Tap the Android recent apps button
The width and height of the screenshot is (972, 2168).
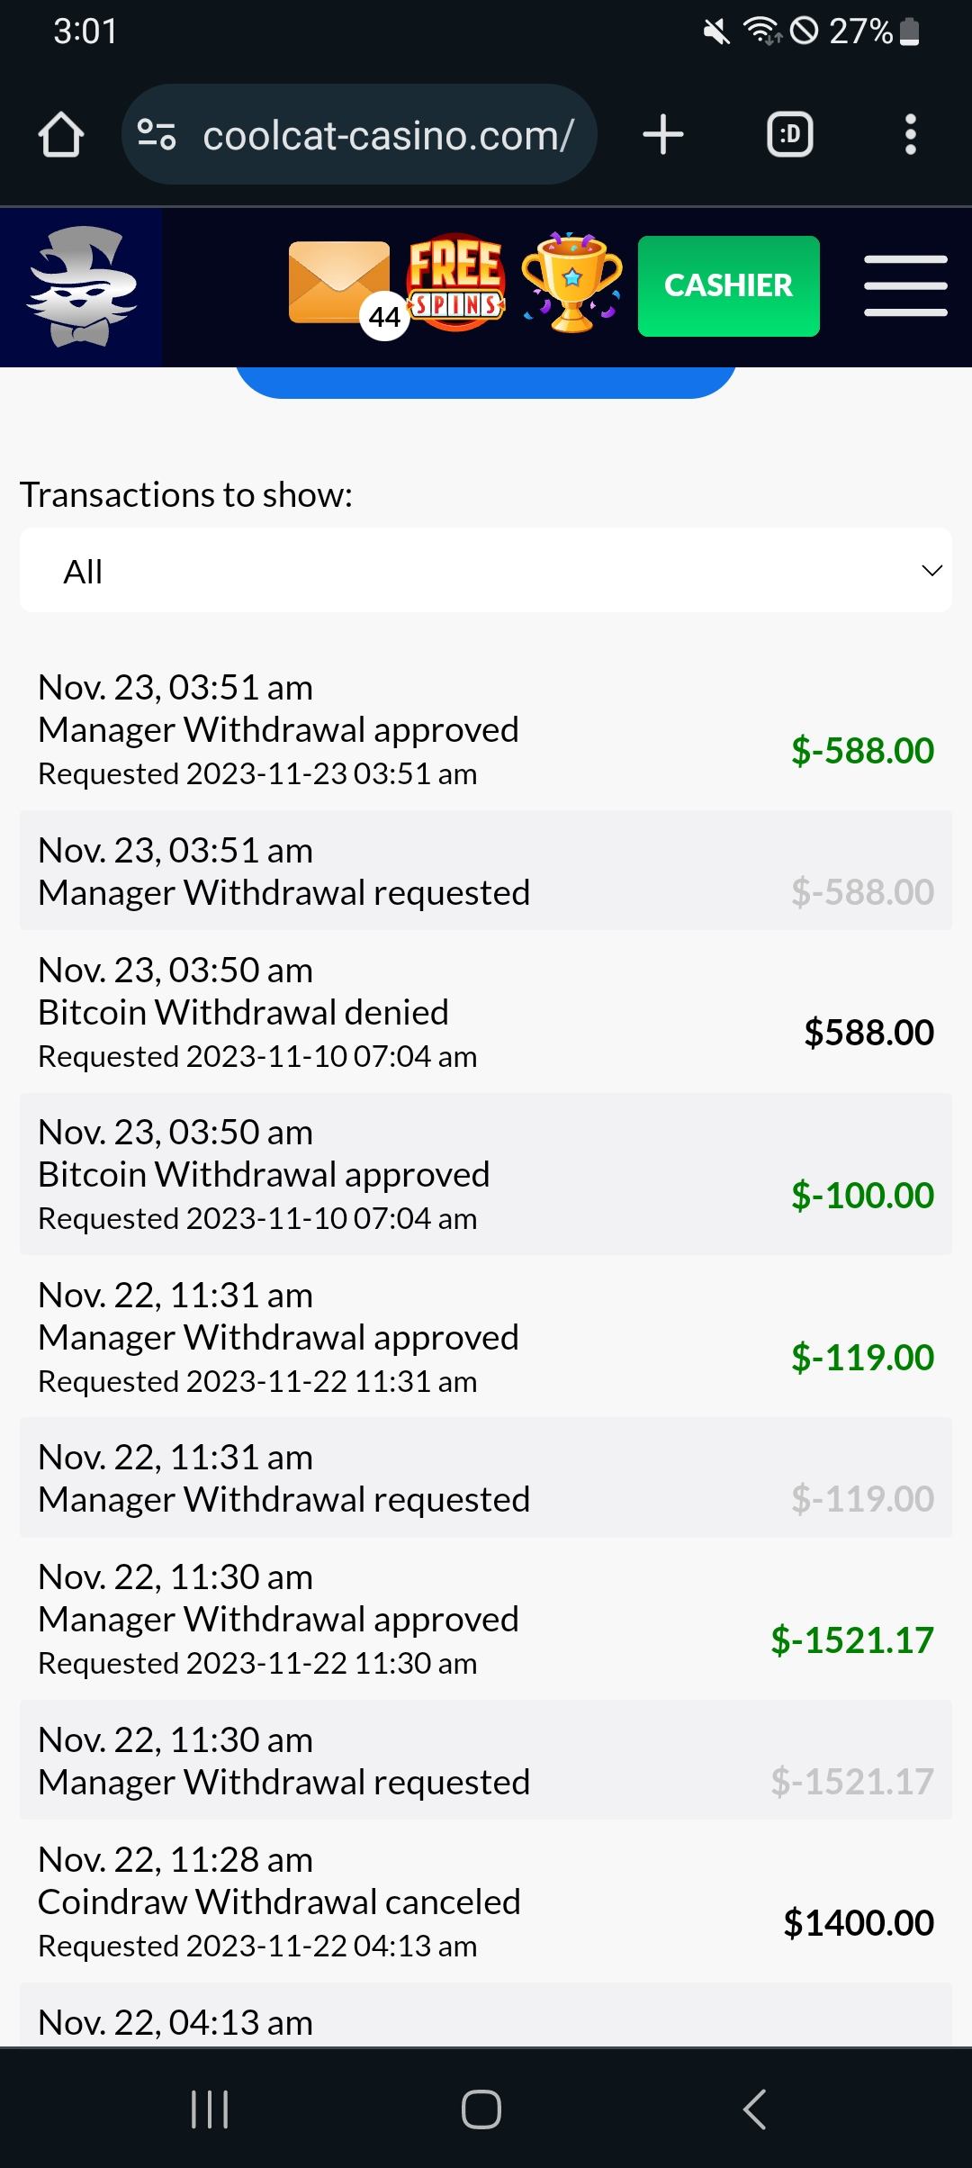tap(210, 2109)
